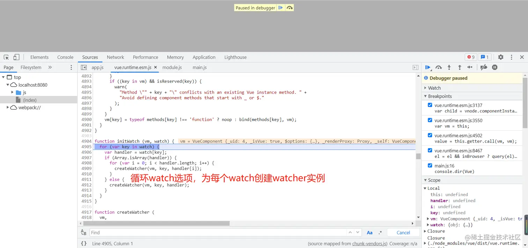Uncheck breakpoint vue.runtime.esm.js:3137

[430, 105]
